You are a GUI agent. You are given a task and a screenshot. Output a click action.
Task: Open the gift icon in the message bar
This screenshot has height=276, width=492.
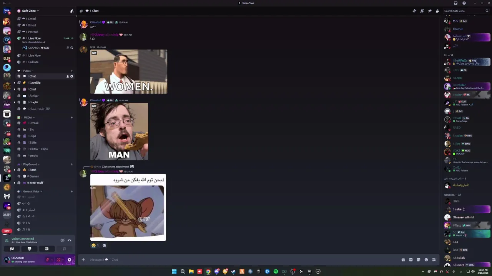[403, 260]
